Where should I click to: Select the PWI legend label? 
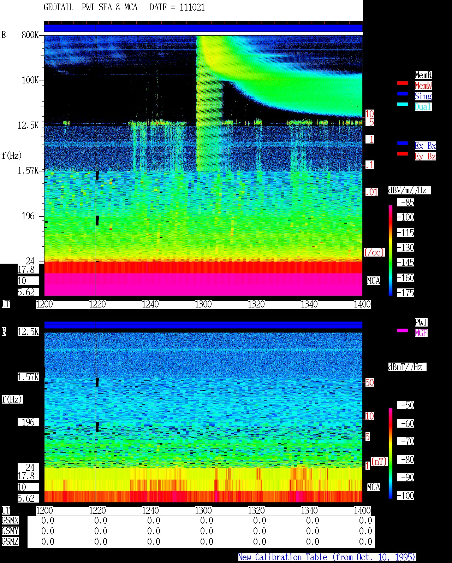[421, 322]
